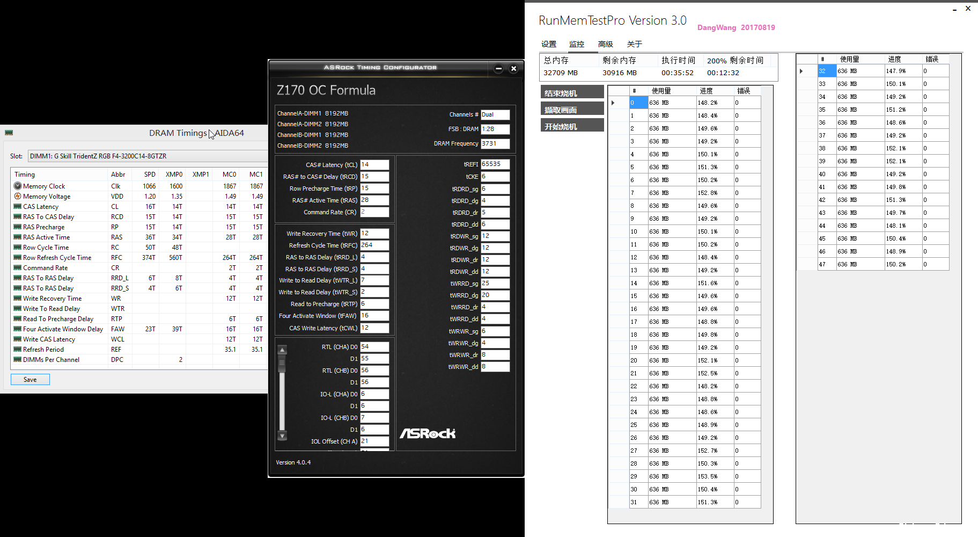The image size is (978, 537).
Task: Click the tREFI field showing 65535
Action: [x=495, y=164]
